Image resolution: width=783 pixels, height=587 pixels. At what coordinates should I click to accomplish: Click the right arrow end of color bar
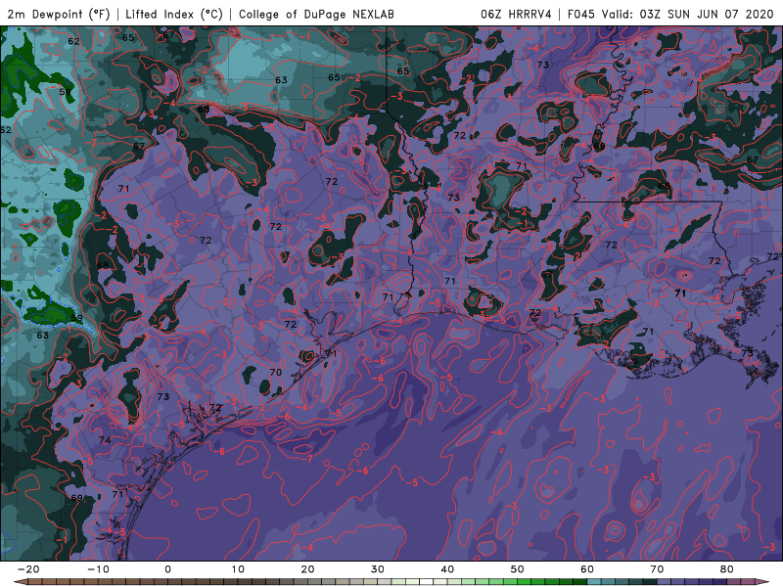[x=763, y=582]
